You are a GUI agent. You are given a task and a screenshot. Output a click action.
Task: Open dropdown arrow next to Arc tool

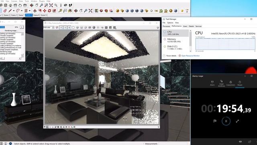click(x=22, y=11)
